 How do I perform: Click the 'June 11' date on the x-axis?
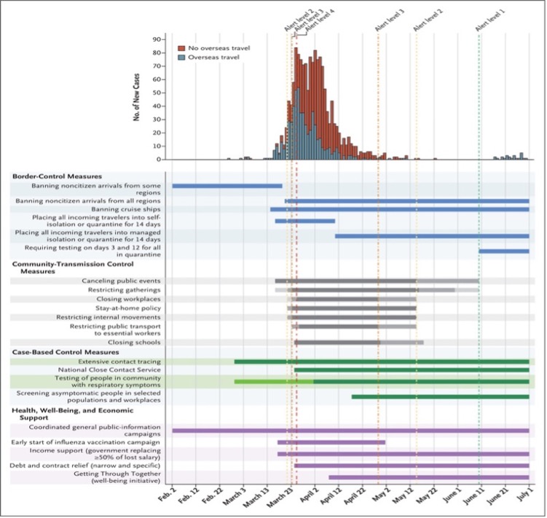[473, 498]
